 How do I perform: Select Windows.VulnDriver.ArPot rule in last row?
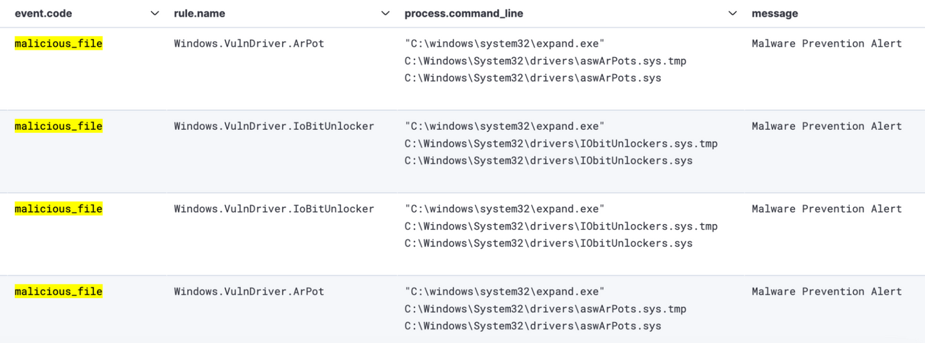click(249, 292)
